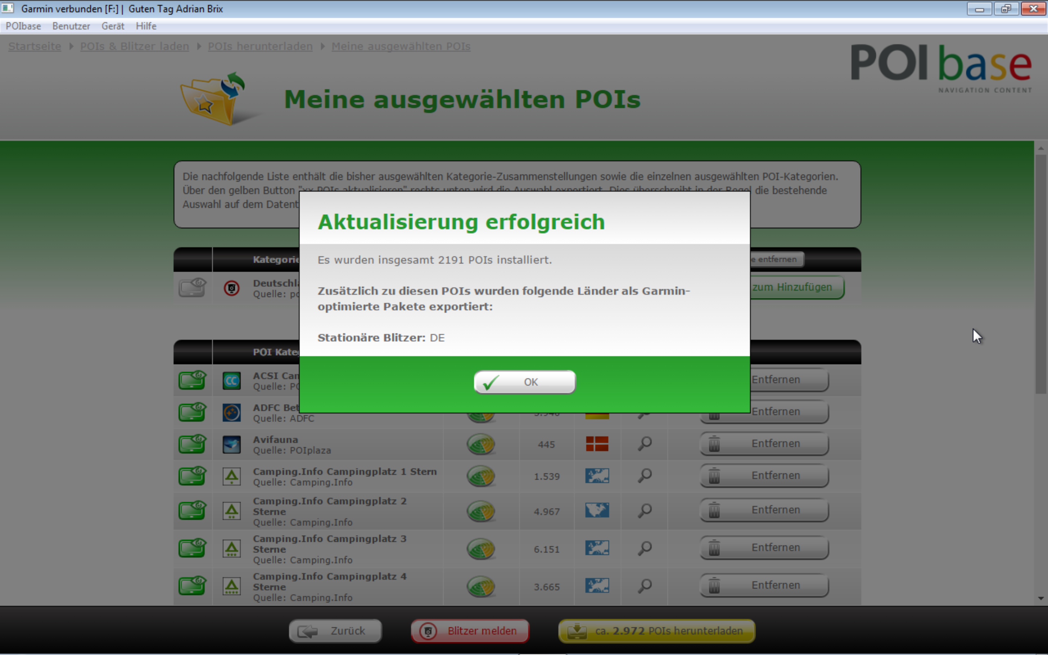Click the scroll-down arrow on the vertical scrollbar
This screenshot has width=1048, height=655.
[x=1041, y=599]
